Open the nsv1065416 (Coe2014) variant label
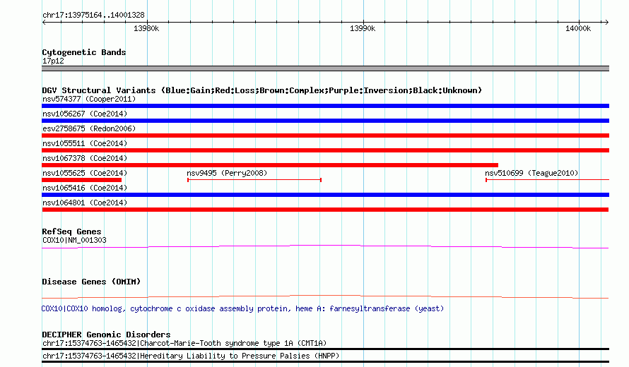629x367 pixels. pos(85,188)
